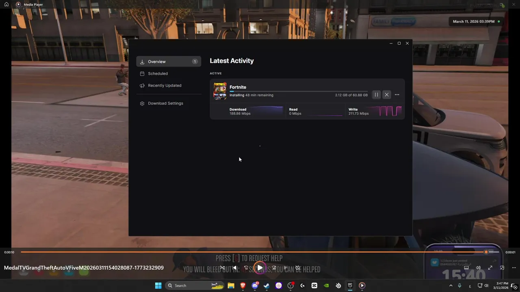The image size is (520, 292).
Task: Pause the Fortnite installation
Action: pyautogui.click(x=376, y=94)
